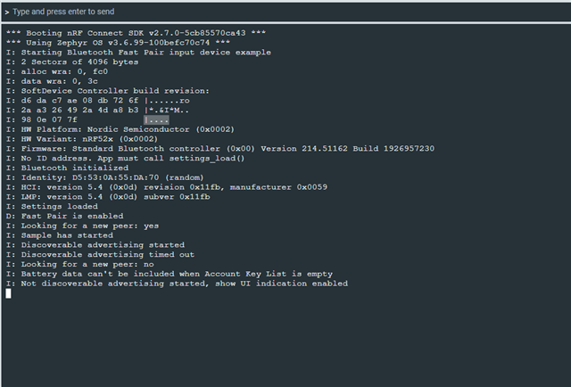Click the 'Battery data can't be included' line
The width and height of the screenshot is (571, 387).
pyautogui.click(x=170, y=274)
